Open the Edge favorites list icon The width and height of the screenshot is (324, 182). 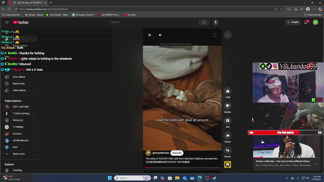pos(302,9)
